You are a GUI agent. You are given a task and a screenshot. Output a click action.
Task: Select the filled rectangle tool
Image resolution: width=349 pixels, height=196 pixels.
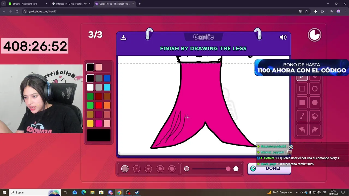(302, 102)
